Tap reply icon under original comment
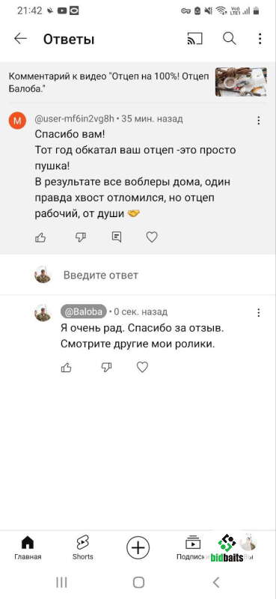276x599 pixels. click(117, 237)
